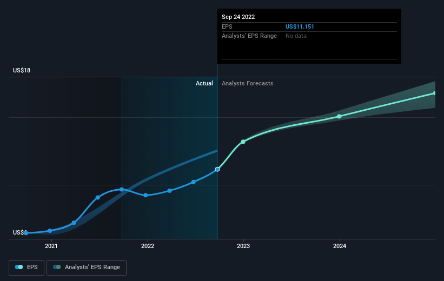
Task: Click the 2022 x-axis label
Action: (x=147, y=246)
